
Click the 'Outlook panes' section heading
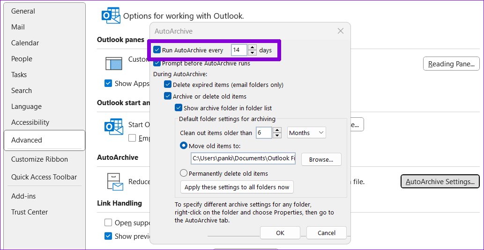click(120, 39)
